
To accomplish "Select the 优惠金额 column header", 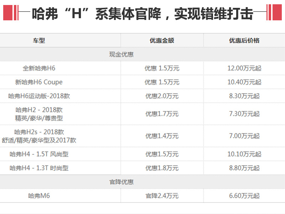I will pos(162,40).
